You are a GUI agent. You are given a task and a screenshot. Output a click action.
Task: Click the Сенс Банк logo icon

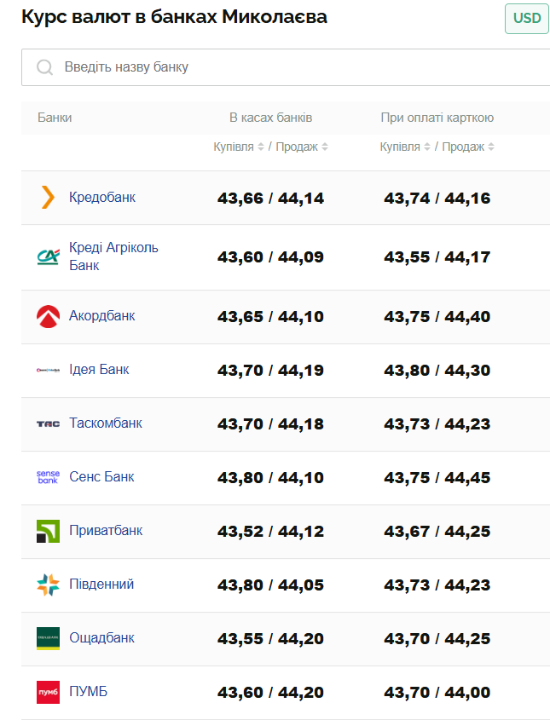(48, 477)
